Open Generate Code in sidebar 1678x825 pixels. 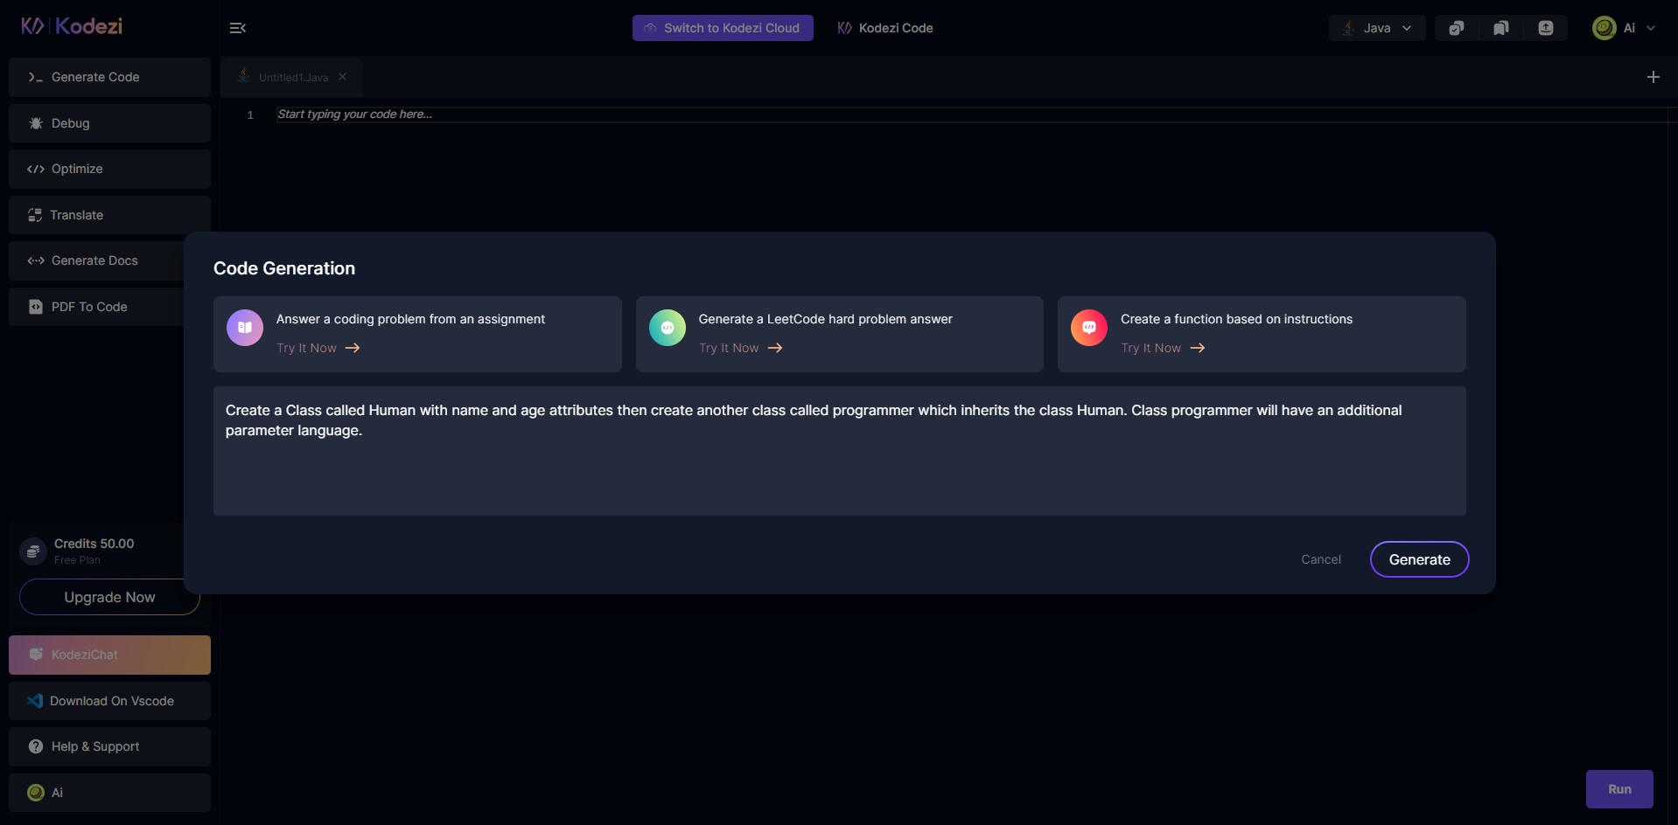[109, 77]
